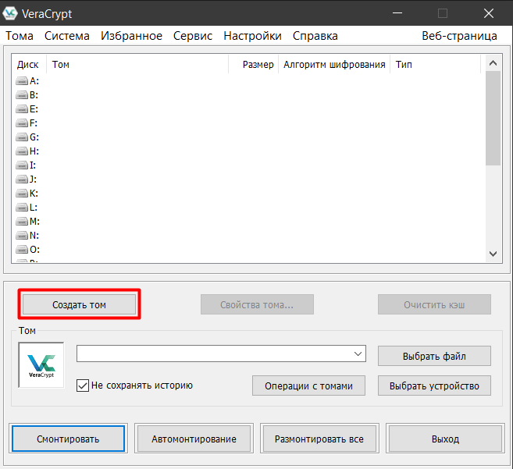Minimize the VeraCrypt window

[397, 13]
